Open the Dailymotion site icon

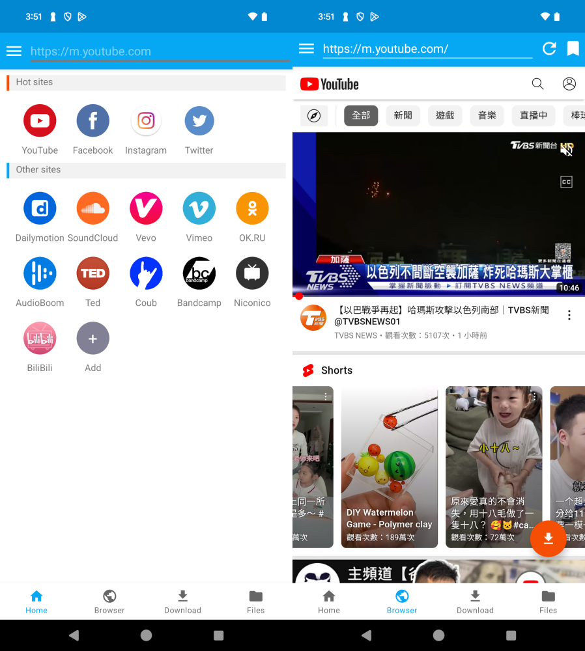pyautogui.click(x=40, y=208)
